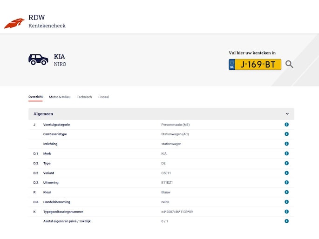Show info for the Uitvoering row
The width and height of the screenshot is (319, 239).
pos(286,182)
